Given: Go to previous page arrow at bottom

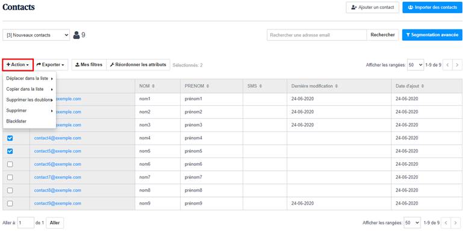Looking at the screenshot, I should [x=446, y=223].
